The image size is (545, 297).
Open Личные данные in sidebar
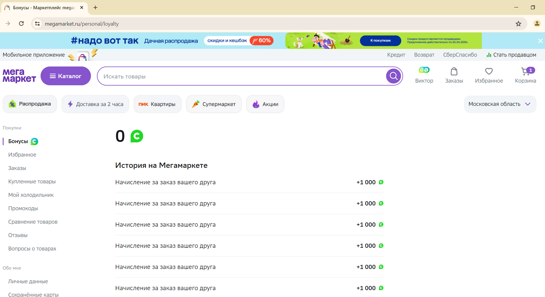click(28, 281)
